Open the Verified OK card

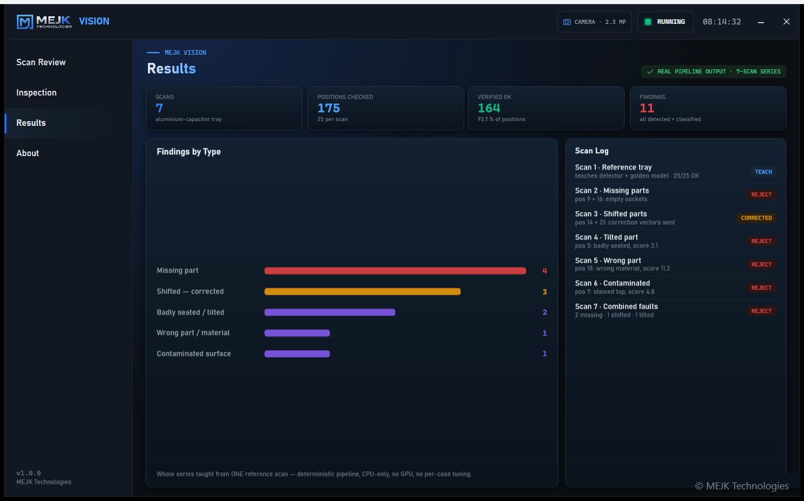(x=546, y=108)
